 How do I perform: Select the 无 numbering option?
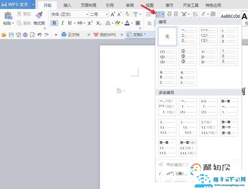pos(167,37)
